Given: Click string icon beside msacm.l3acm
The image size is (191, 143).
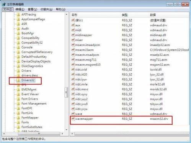Looking at the screenshot, I should (x=73, y=50).
